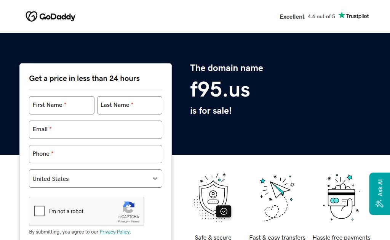This screenshot has width=390, height=240.
Task: Click the Excellent 4.6 out of 5 rating
Action: (x=307, y=16)
